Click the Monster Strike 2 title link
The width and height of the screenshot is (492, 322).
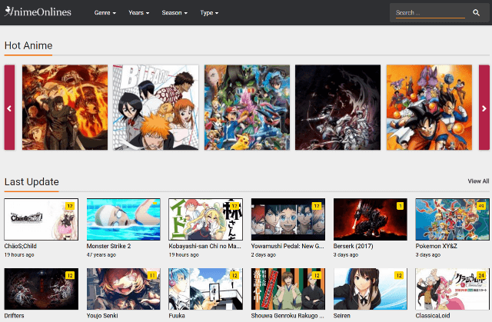[x=108, y=246]
